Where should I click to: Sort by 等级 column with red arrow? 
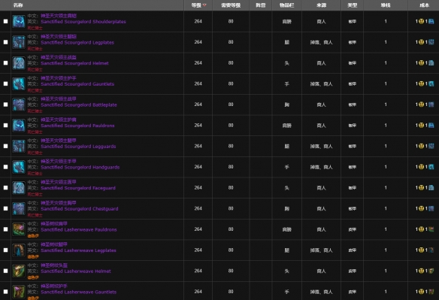tap(198, 5)
